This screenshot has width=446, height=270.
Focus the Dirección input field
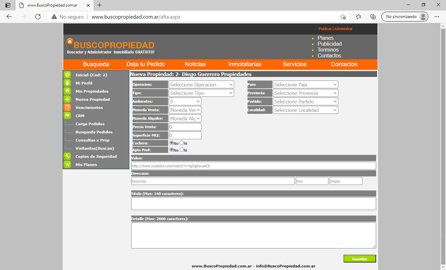pyautogui.click(x=213, y=181)
